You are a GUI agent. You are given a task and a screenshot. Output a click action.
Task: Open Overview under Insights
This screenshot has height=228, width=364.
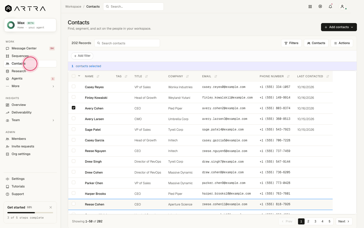[30, 105]
